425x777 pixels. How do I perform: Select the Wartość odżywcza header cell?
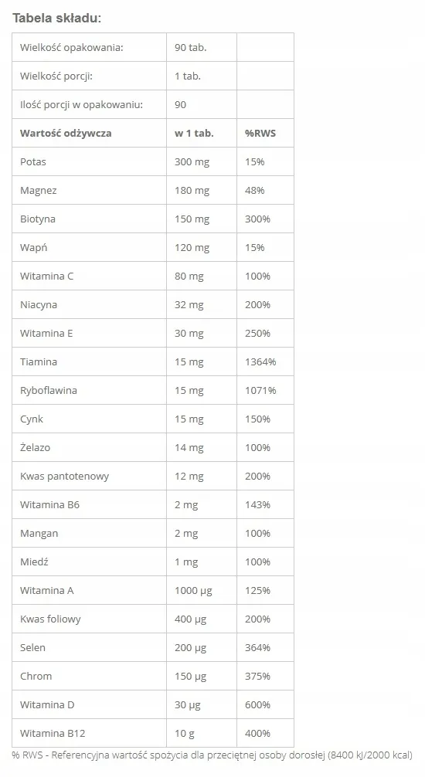(x=66, y=134)
